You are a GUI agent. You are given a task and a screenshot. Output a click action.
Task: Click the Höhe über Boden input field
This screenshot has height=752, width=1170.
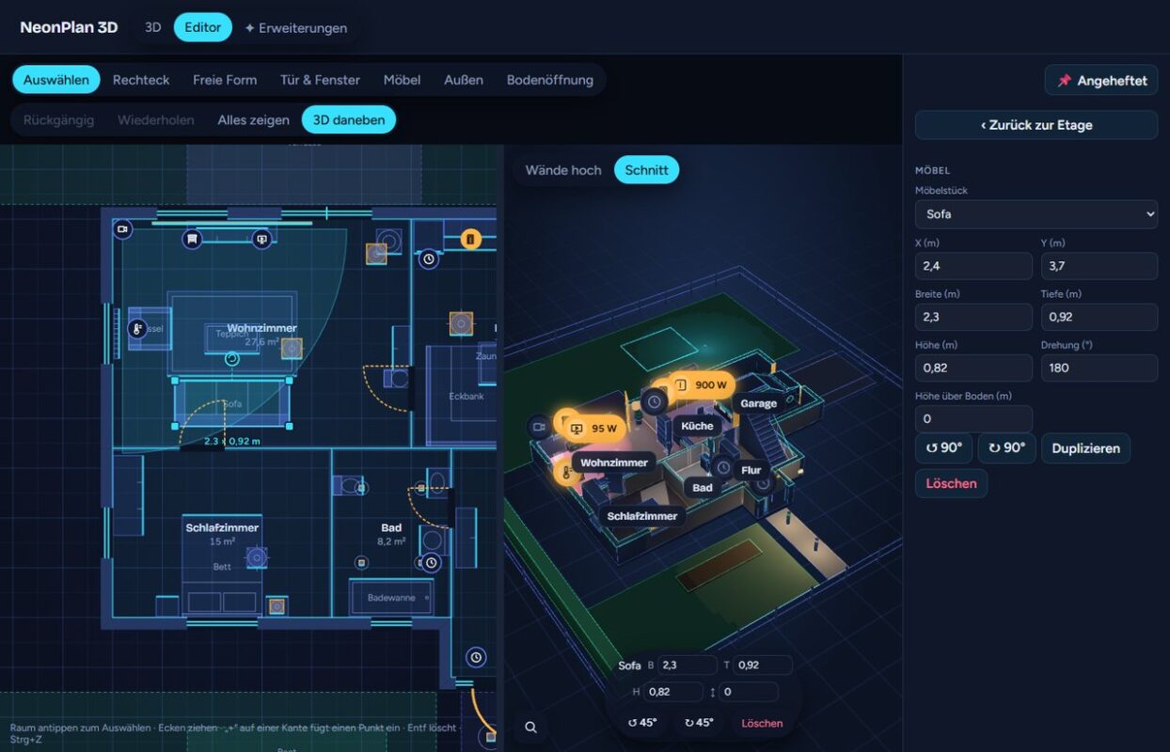coord(973,418)
